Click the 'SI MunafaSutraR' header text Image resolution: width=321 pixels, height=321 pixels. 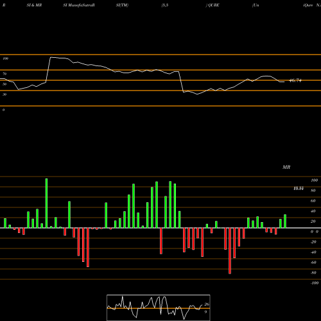click(x=79, y=5)
